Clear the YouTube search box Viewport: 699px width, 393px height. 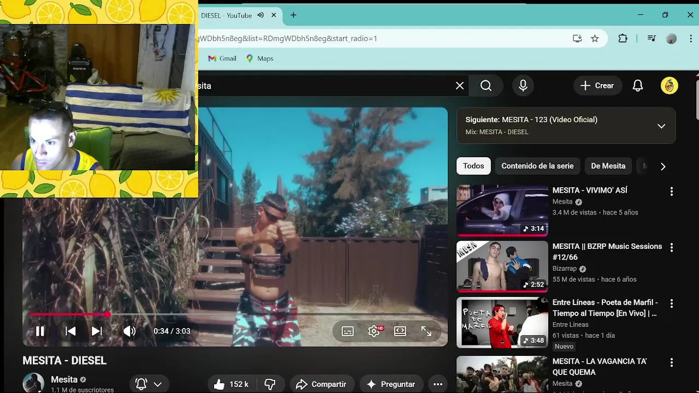(x=460, y=86)
